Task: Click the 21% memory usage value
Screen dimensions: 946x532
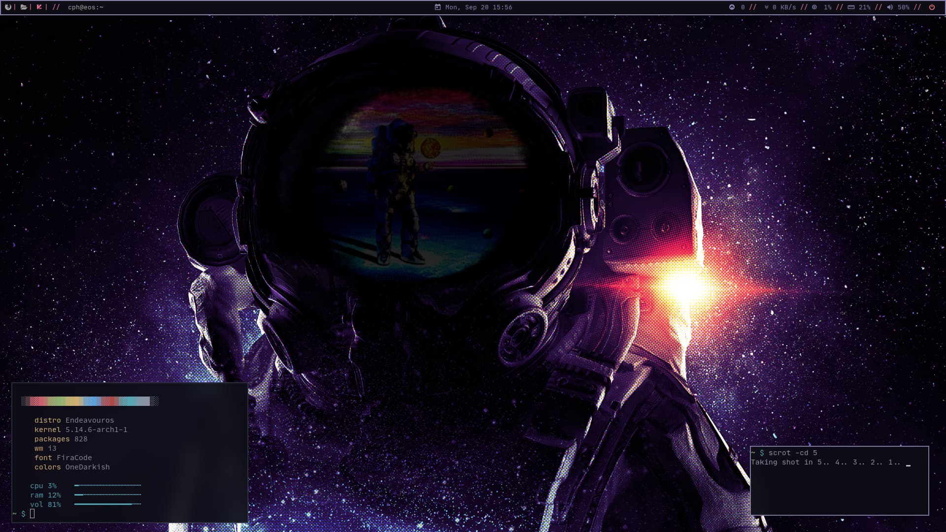Action: pos(865,7)
